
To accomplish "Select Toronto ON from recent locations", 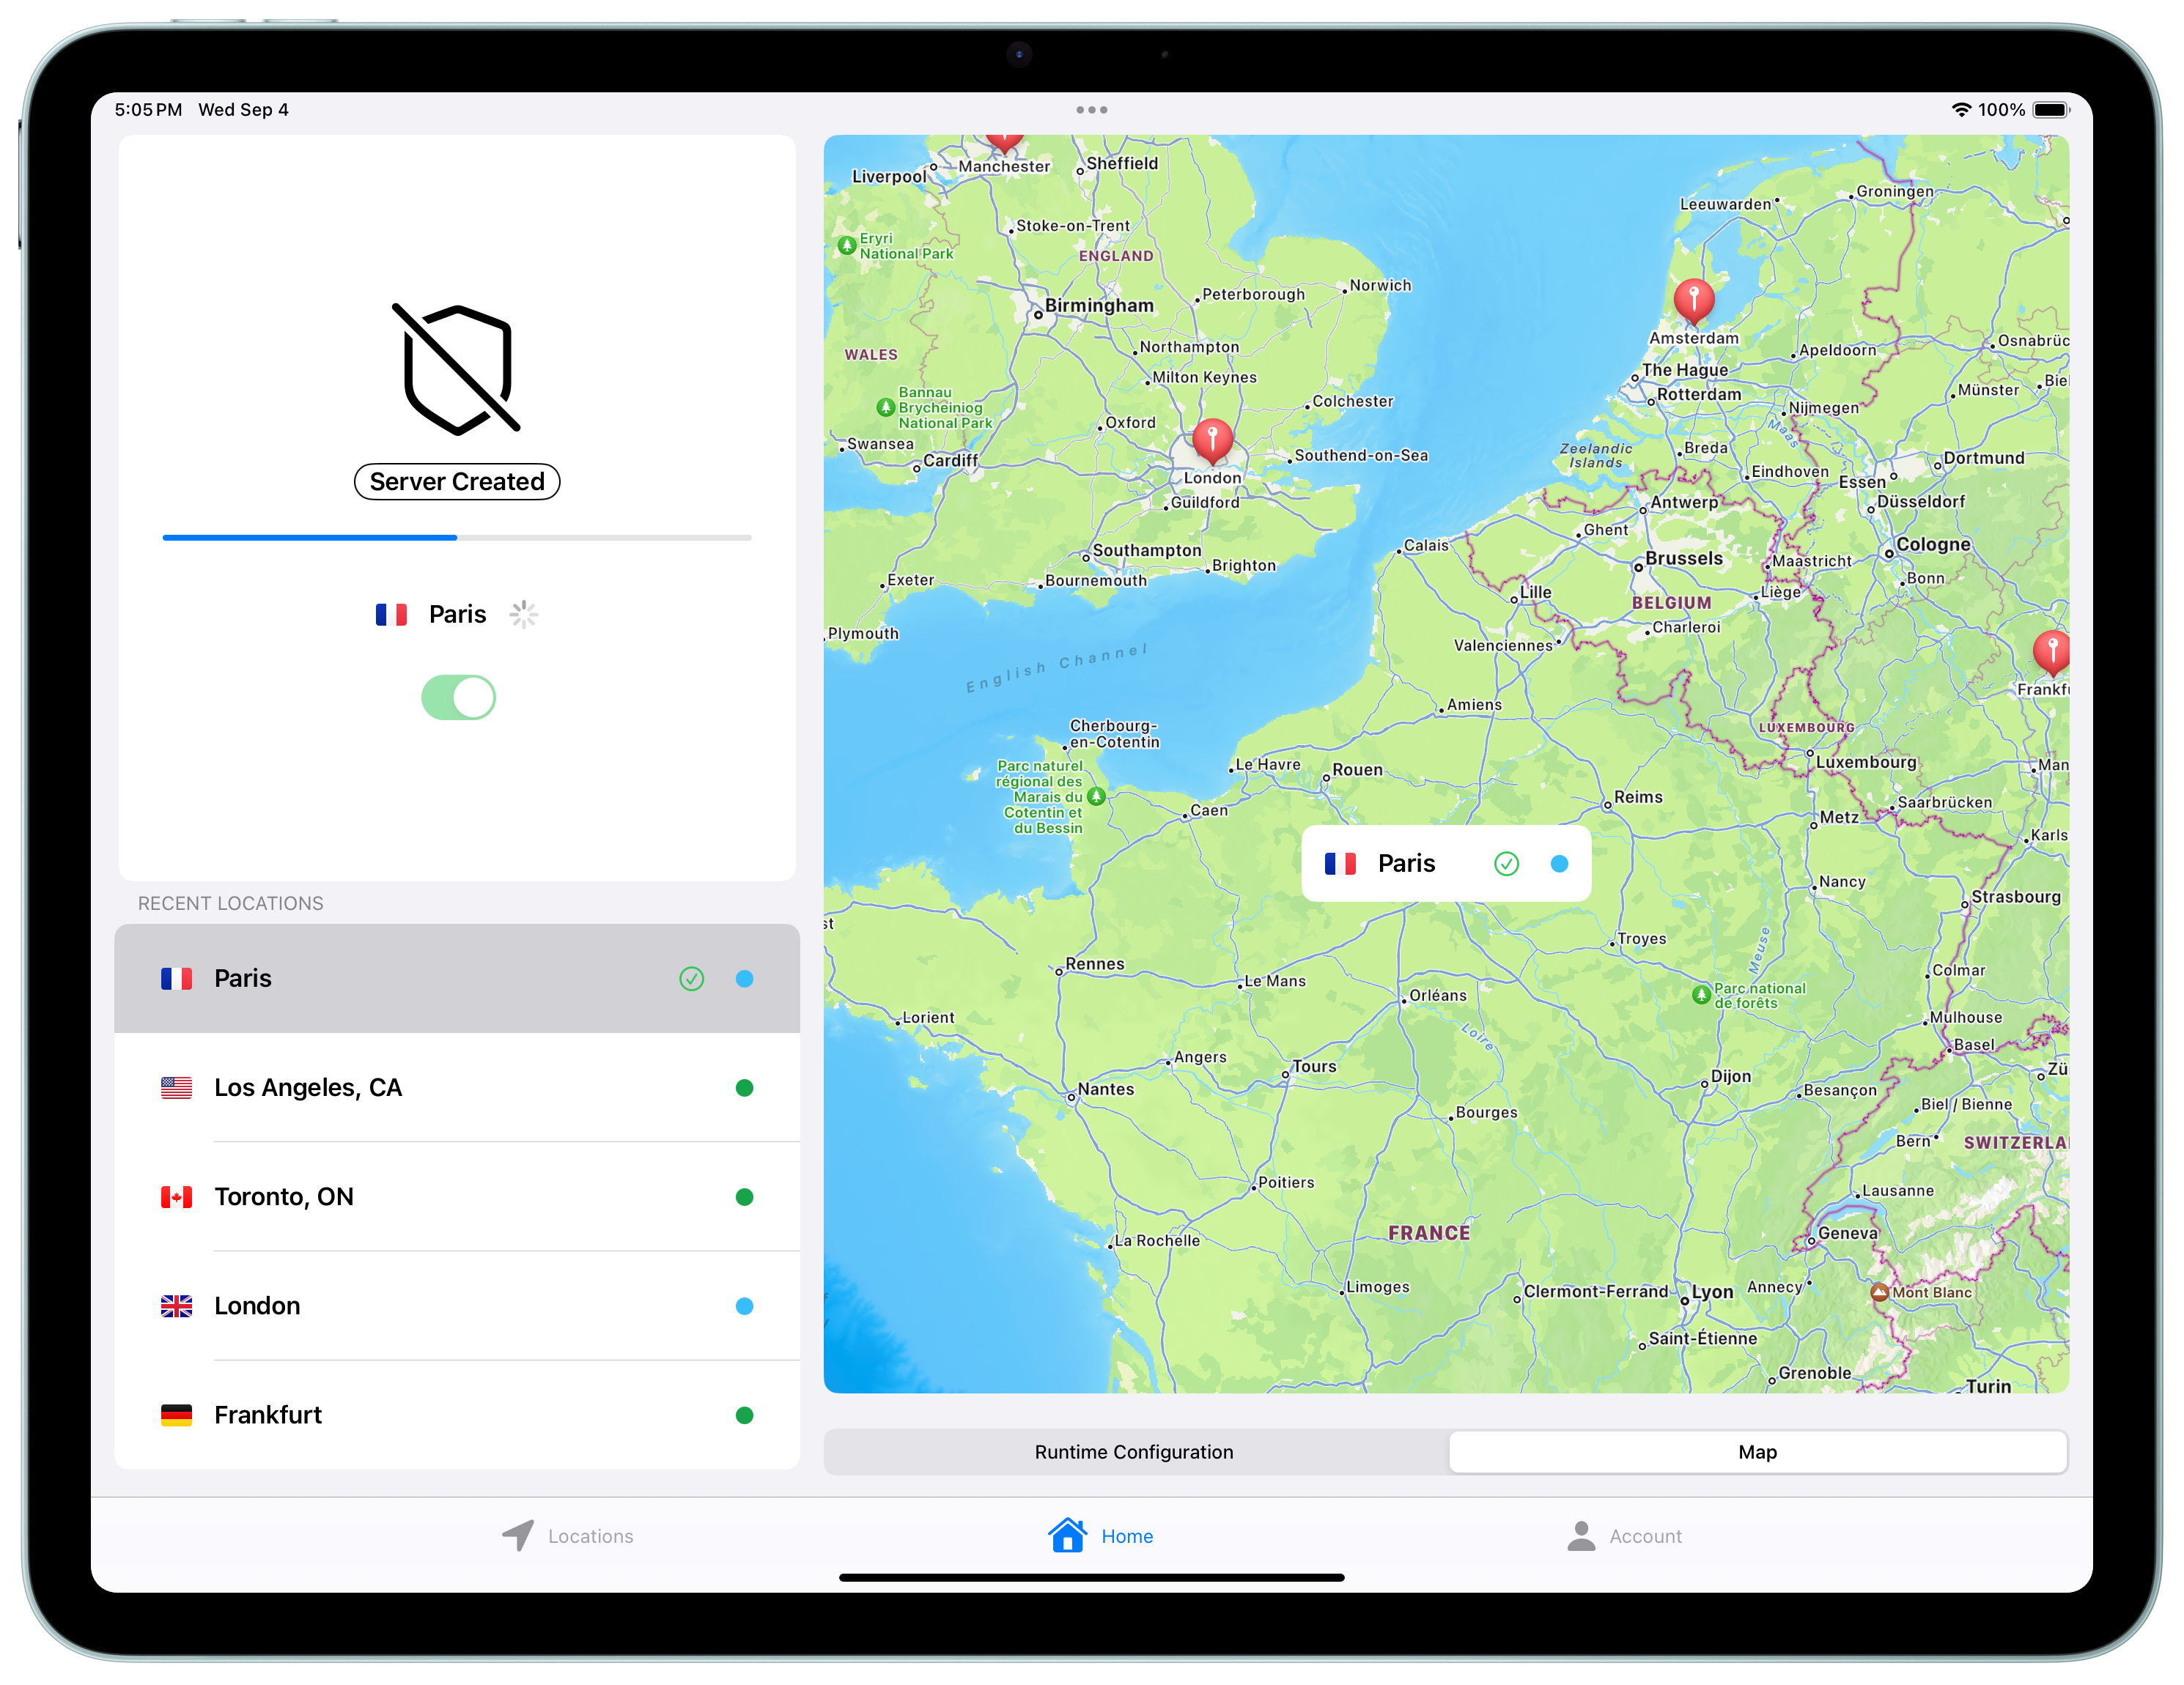I will (458, 1196).
